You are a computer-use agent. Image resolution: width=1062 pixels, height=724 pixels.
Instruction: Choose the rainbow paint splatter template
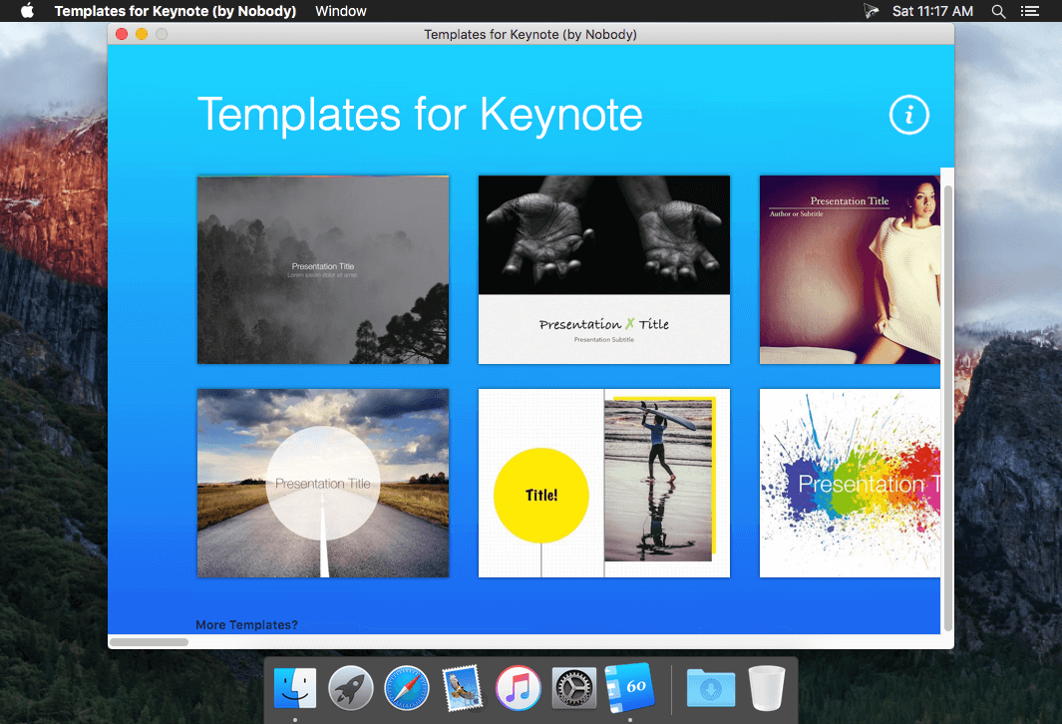[x=850, y=483]
